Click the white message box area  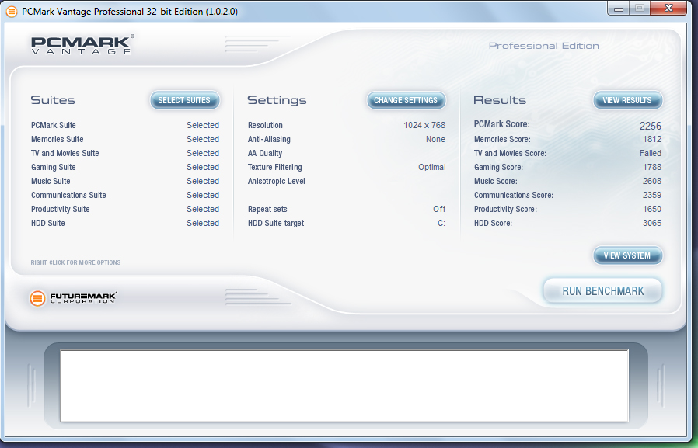coord(344,386)
